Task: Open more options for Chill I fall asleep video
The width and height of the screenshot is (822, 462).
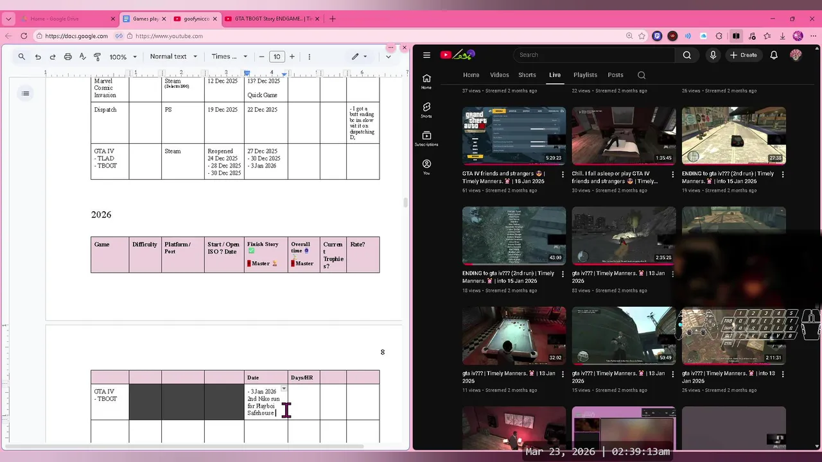Action: point(673,175)
